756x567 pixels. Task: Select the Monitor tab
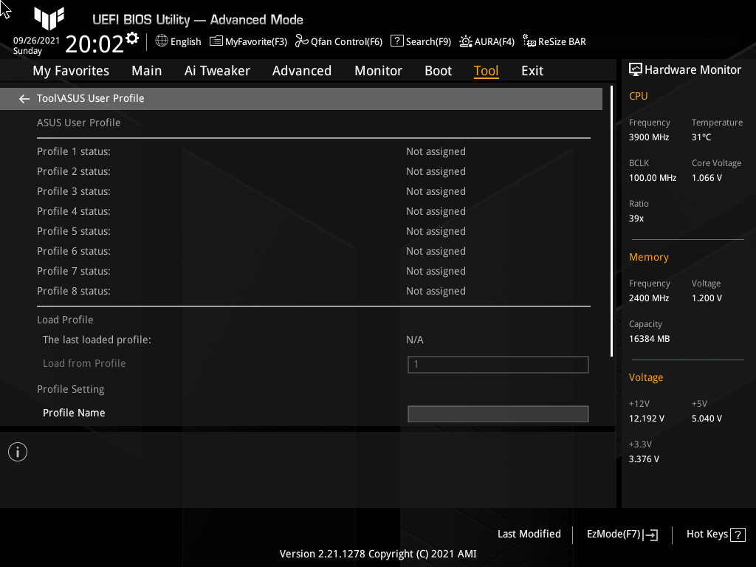tap(378, 70)
